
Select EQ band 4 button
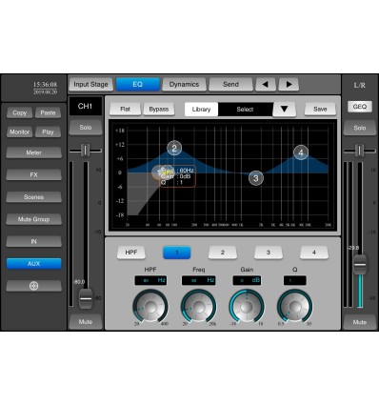click(x=314, y=253)
